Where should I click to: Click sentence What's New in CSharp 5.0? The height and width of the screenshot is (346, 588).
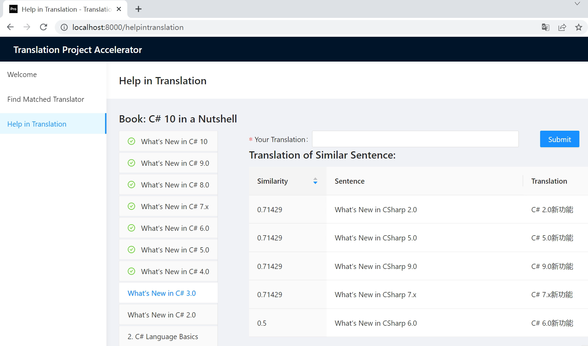tap(375, 238)
